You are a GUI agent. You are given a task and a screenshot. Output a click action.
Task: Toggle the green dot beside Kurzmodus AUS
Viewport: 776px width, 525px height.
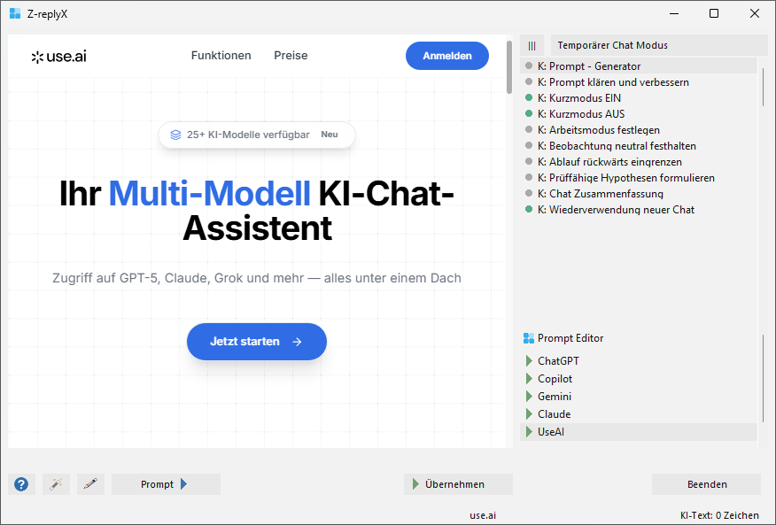tap(529, 114)
